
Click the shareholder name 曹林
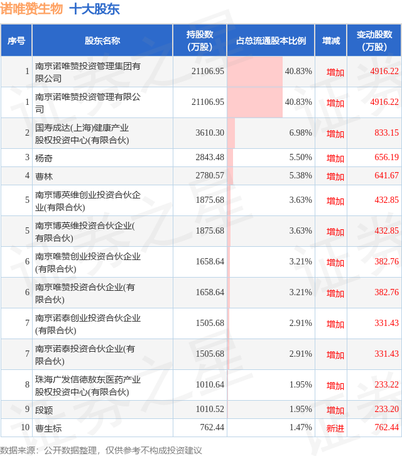pos(44,176)
